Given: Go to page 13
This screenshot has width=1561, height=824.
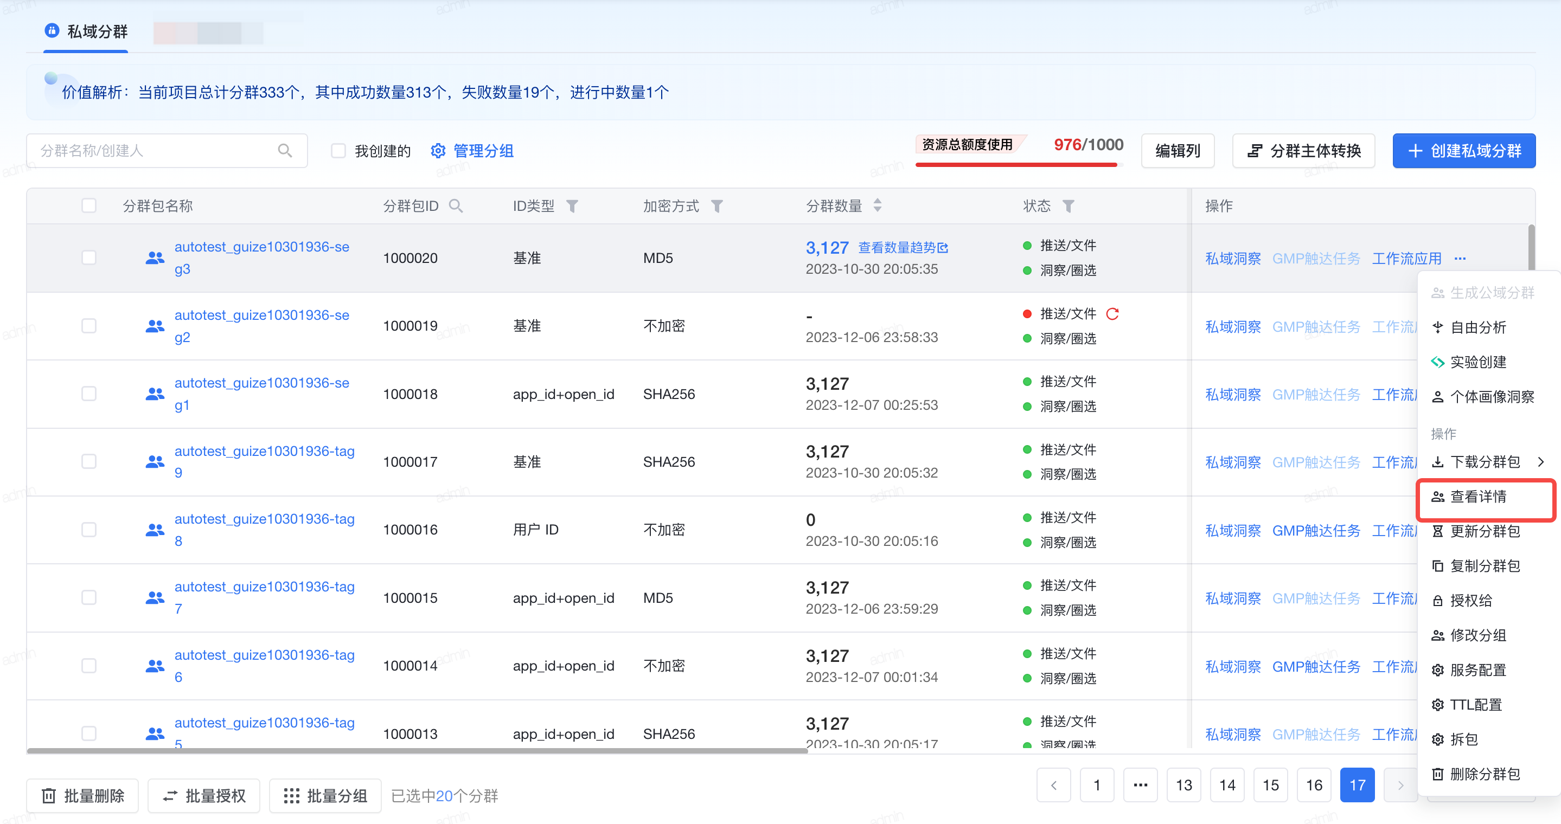Looking at the screenshot, I should pos(1184,786).
